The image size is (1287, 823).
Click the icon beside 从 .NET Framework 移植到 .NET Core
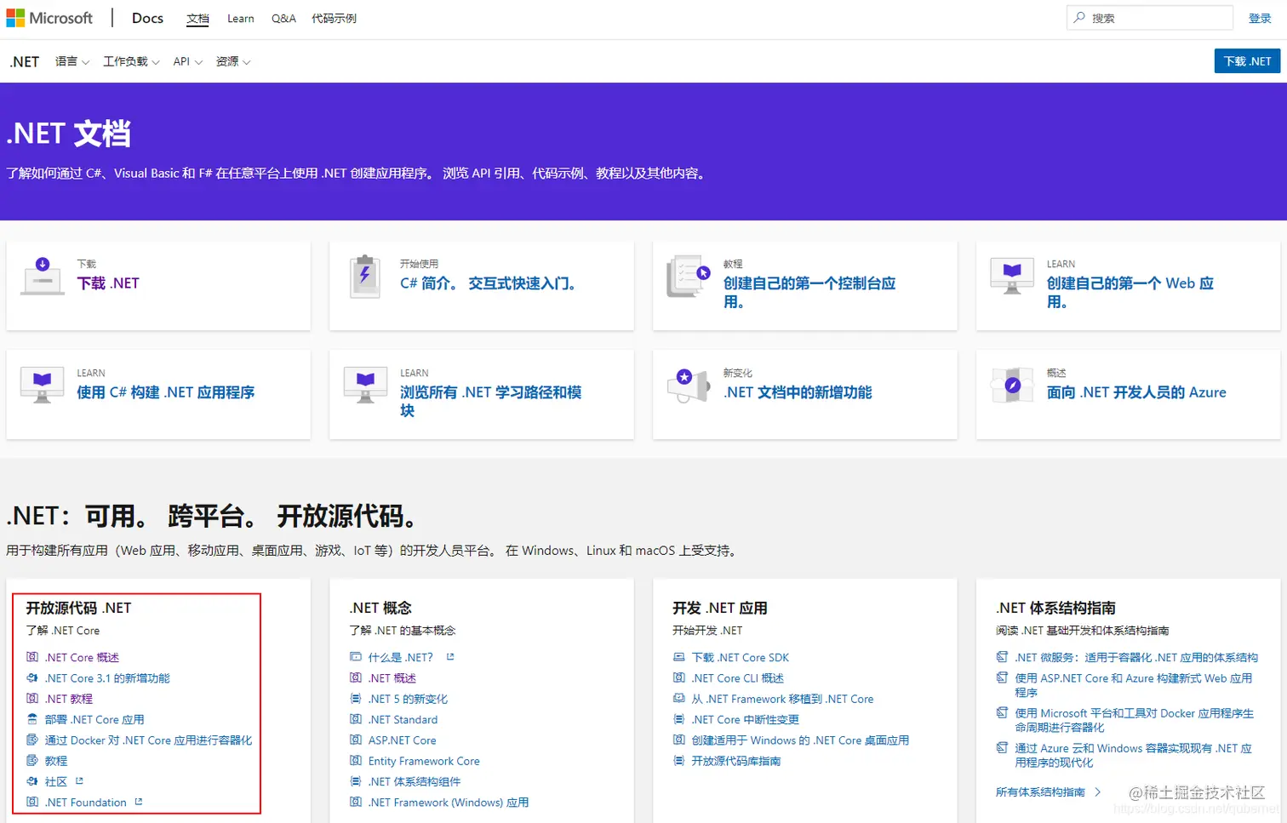679,699
